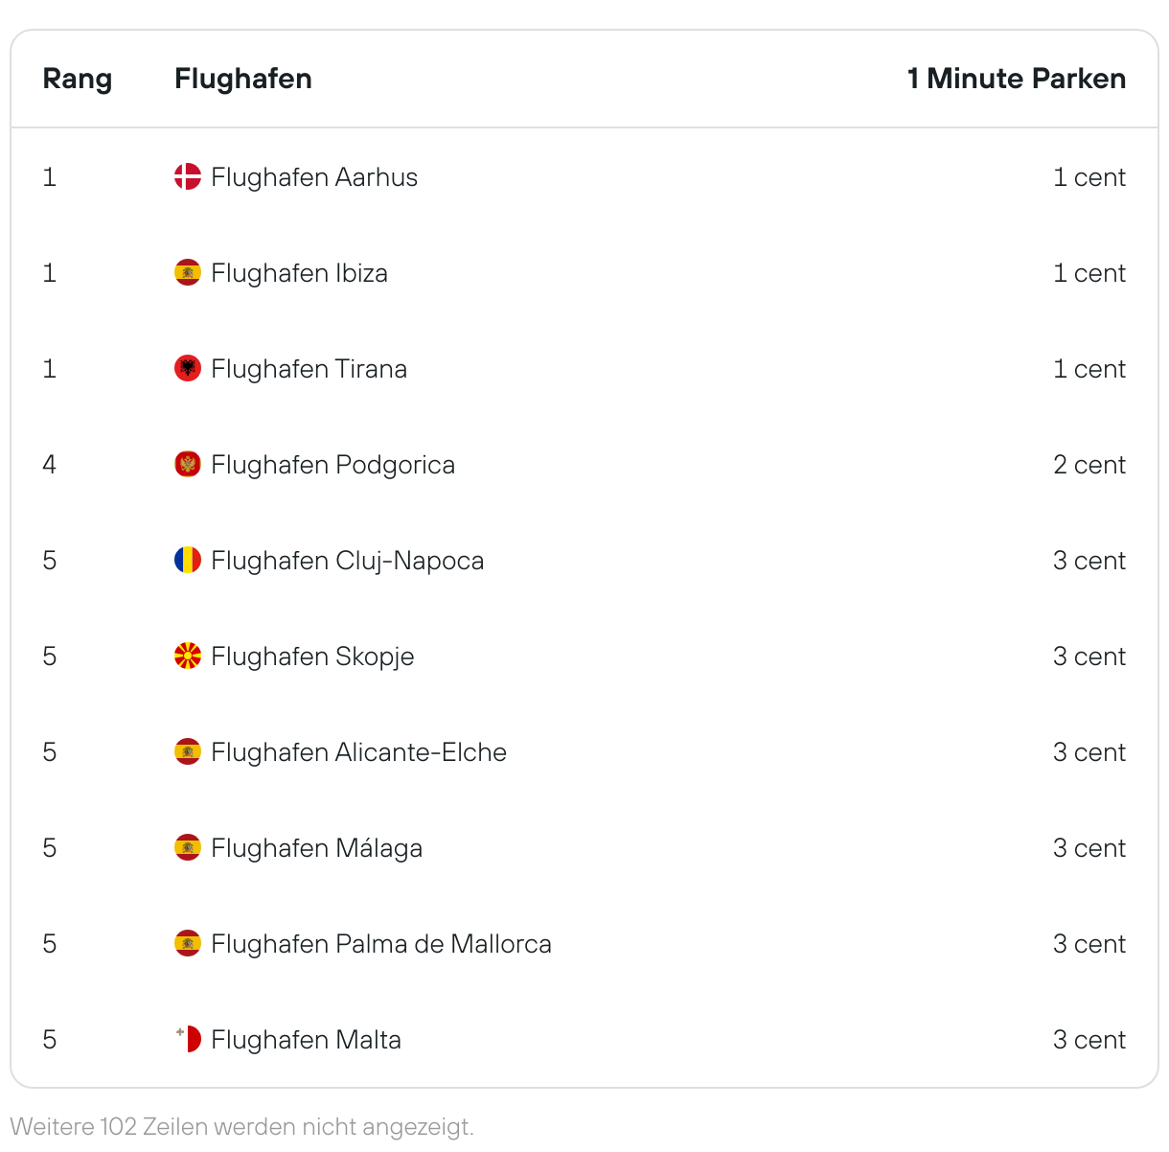Click the Spain flag beside Flughafen Ibiza
1169x1152 pixels.
tap(188, 272)
